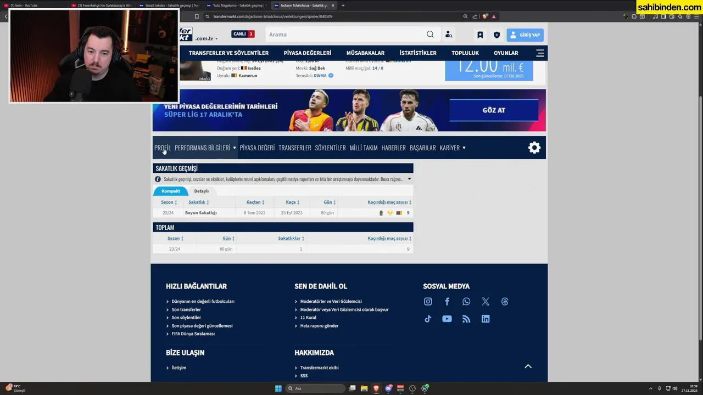The image size is (703, 395).
Task: Open Transfermarkt X profile
Action: 486,302
